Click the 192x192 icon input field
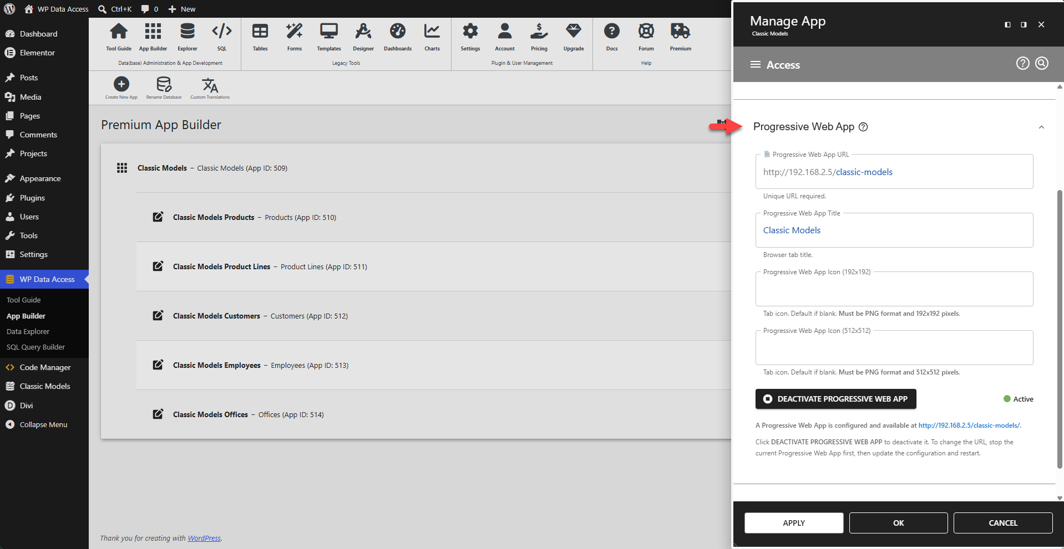Screen dimensions: 1064x549 tap(894, 289)
